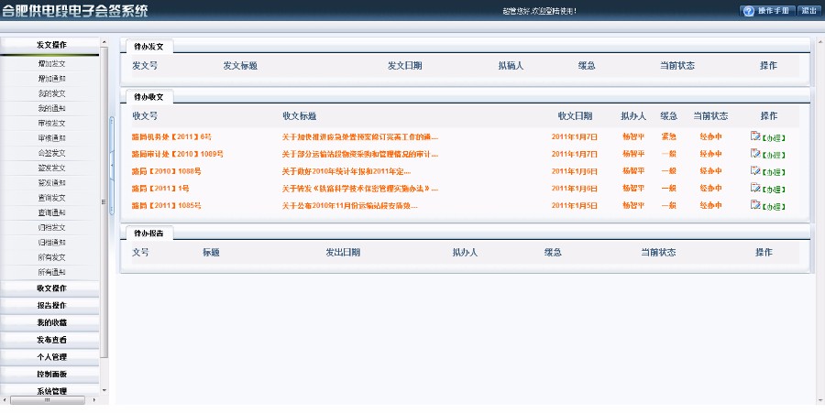Open 增加通知 in the sidebar
Viewport: 825px width, 413px height.
pos(51,78)
